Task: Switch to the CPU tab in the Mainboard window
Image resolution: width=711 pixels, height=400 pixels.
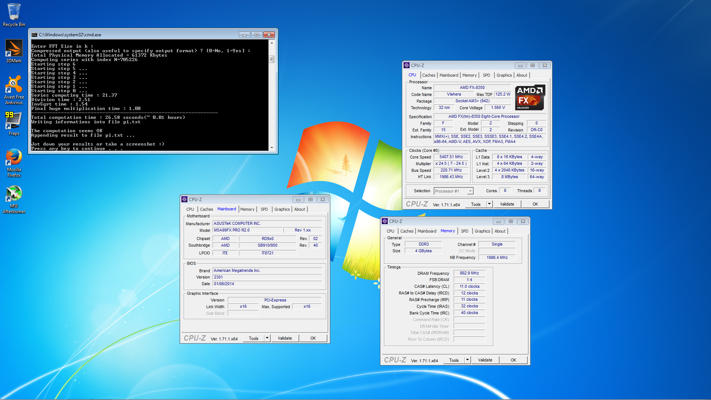Action: click(190, 209)
